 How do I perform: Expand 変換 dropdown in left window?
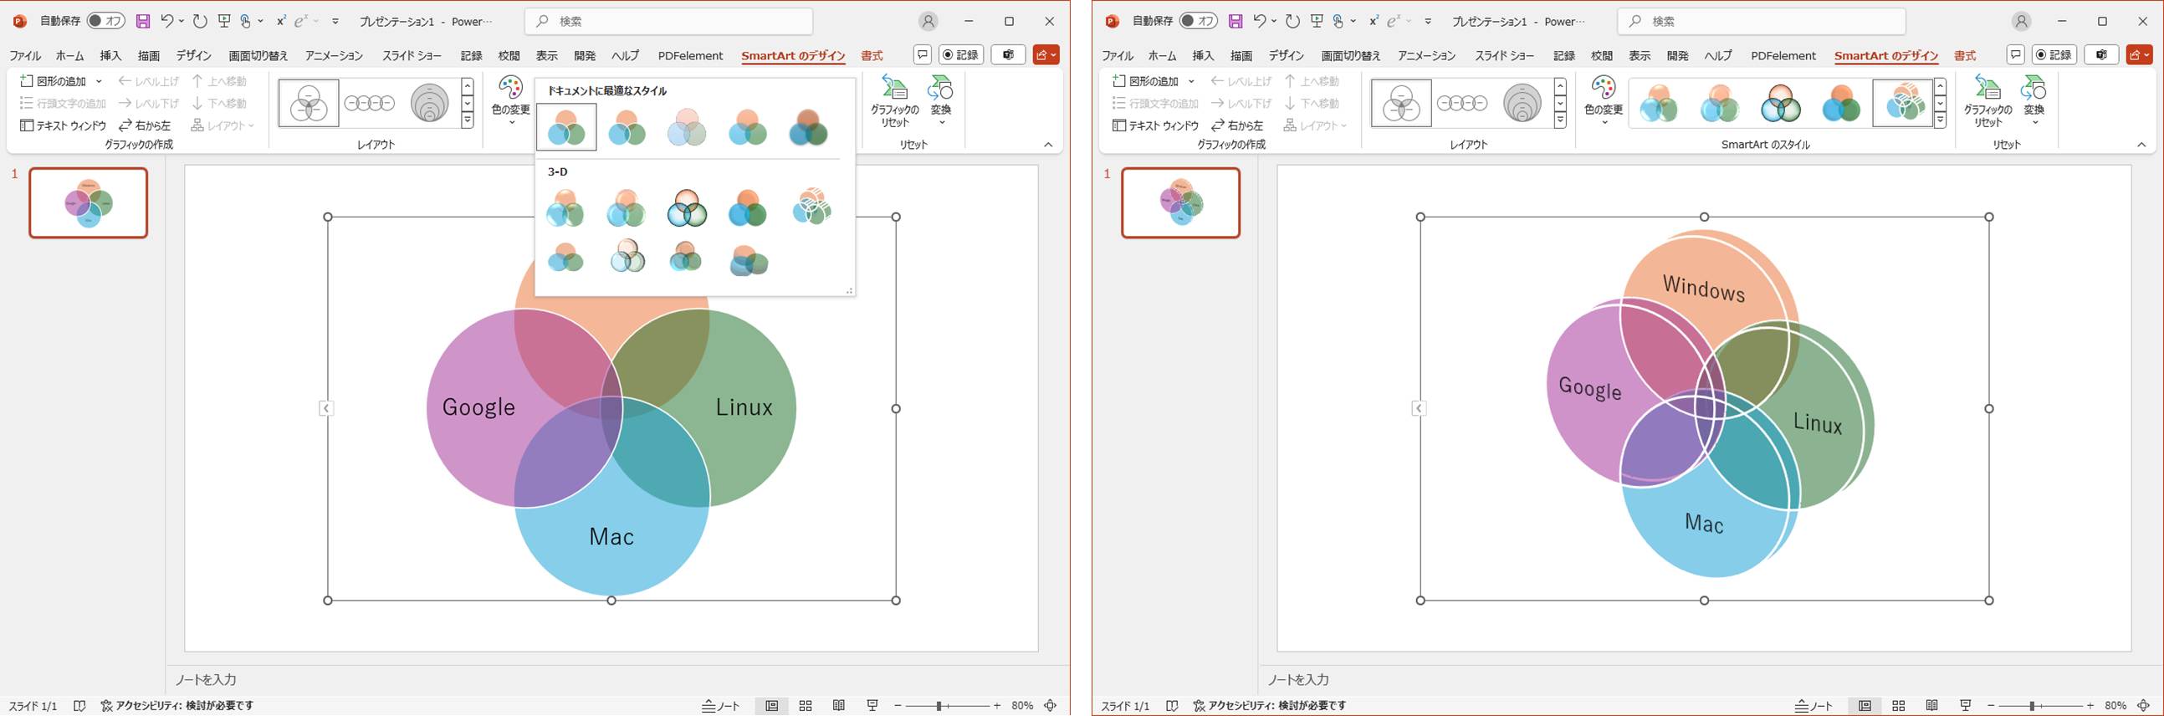tap(941, 123)
